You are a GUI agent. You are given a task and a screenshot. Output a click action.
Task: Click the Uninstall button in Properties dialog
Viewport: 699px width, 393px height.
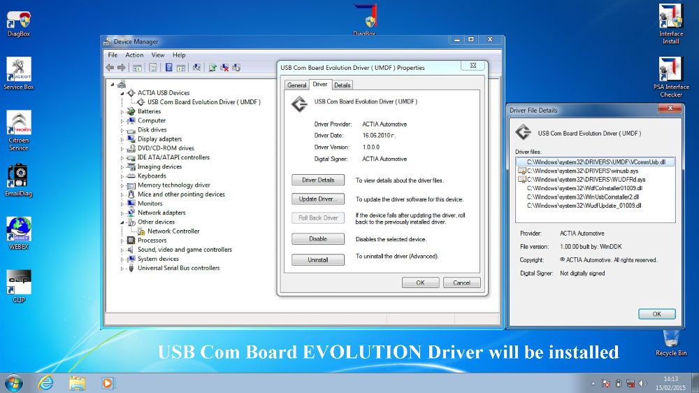[318, 259]
